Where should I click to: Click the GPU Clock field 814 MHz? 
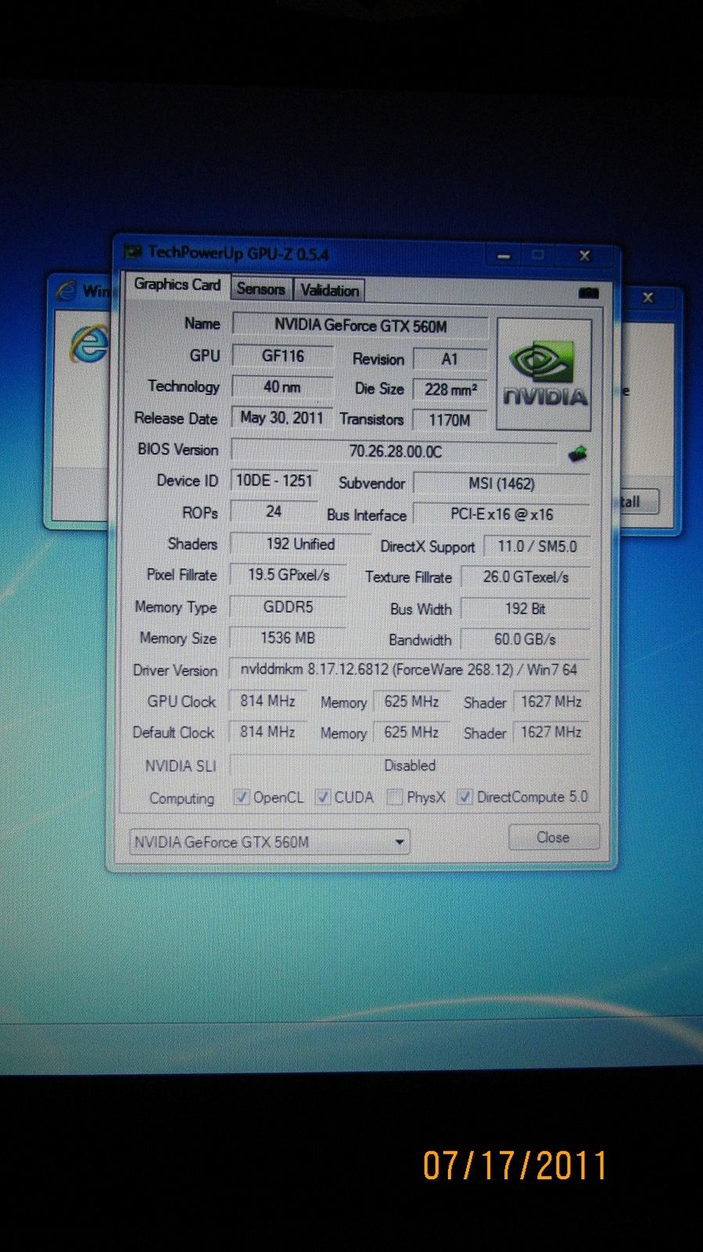coord(267,701)
